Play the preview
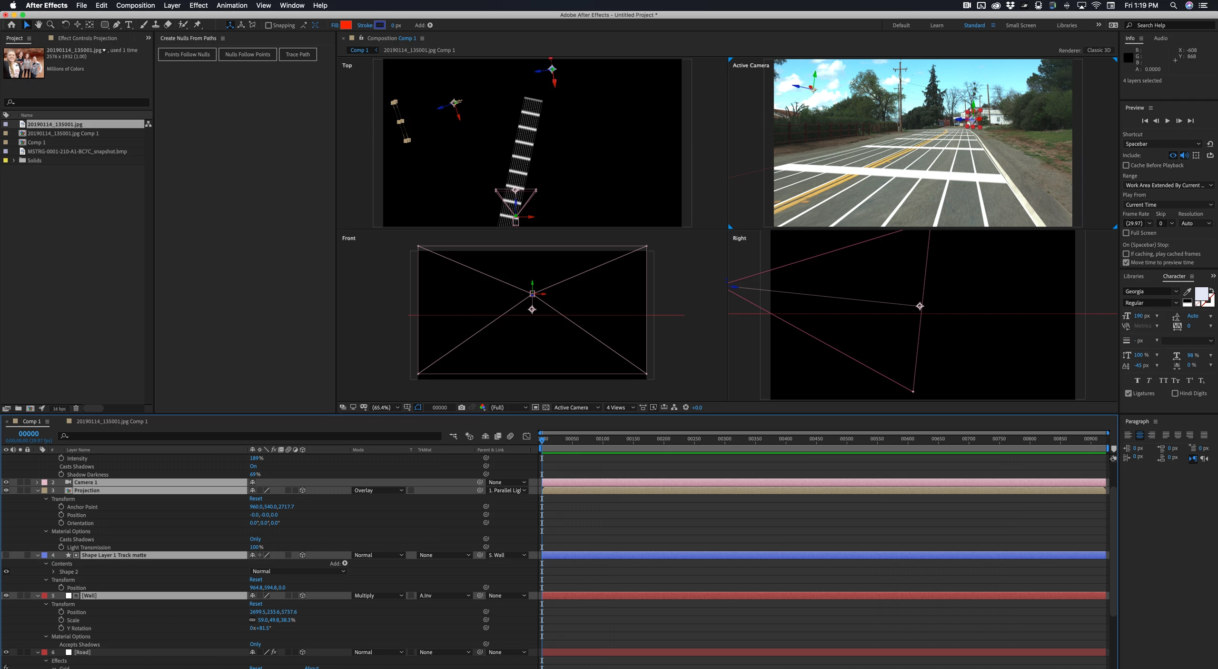This screenshot has height=669, width=1218. click(x=1167, y=121)
